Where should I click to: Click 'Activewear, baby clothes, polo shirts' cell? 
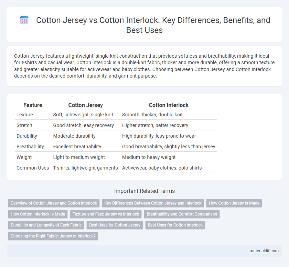tap(169, 168)
